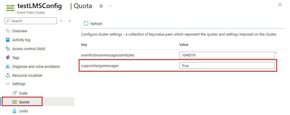The width and height of the screenshot is (290, 115).
Task: Click the sidebar Search box
Action: click(31, 21)
